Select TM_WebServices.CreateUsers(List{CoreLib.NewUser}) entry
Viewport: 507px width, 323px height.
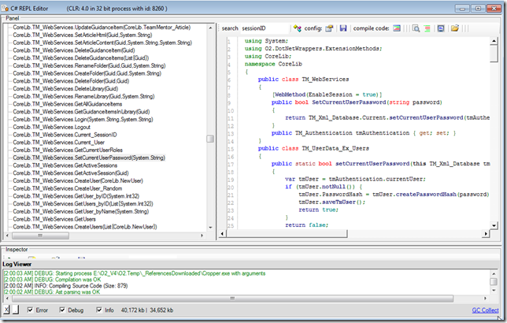pyautogui.click(x=85, y=227)
